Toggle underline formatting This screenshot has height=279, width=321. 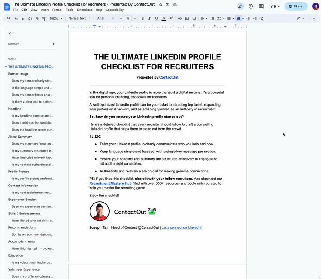(x=156, y=19)
